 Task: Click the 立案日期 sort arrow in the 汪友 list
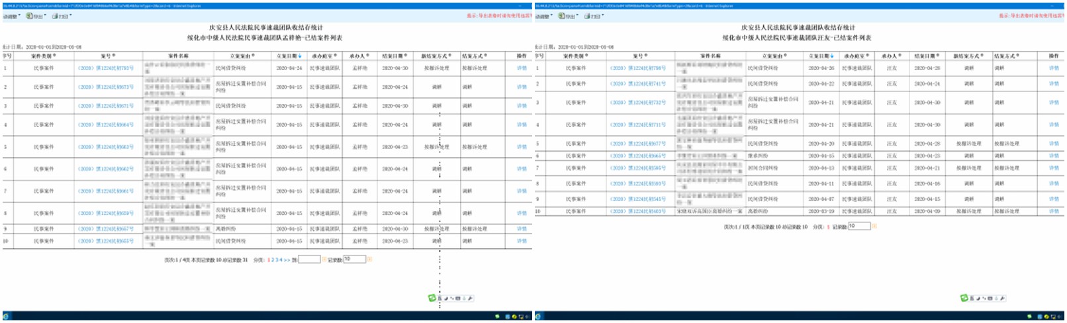click(x=833, y=56)
